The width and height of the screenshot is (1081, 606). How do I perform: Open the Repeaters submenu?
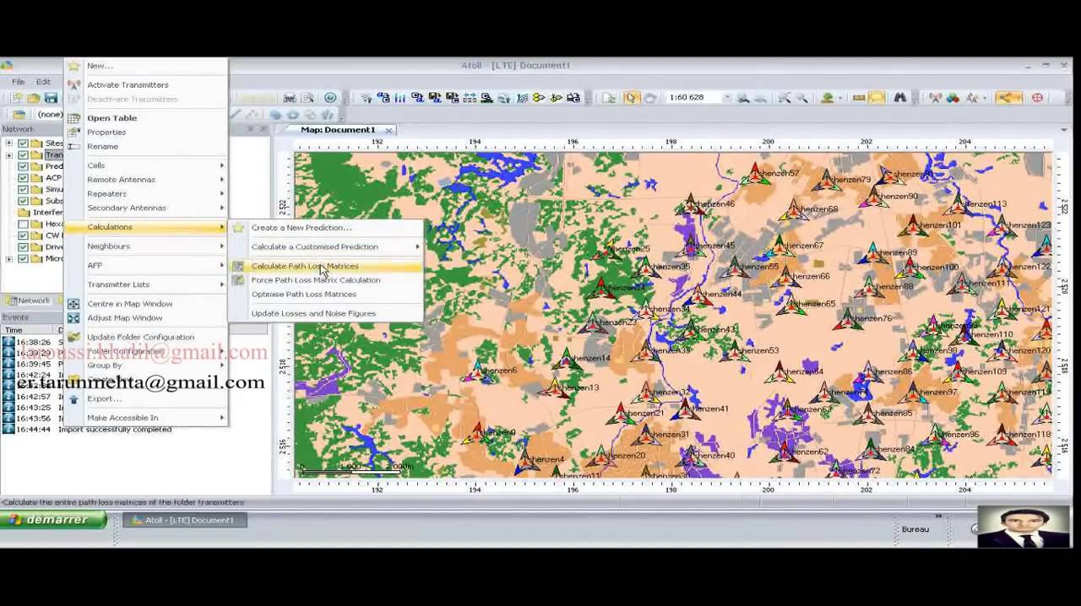tap(145, 194)
